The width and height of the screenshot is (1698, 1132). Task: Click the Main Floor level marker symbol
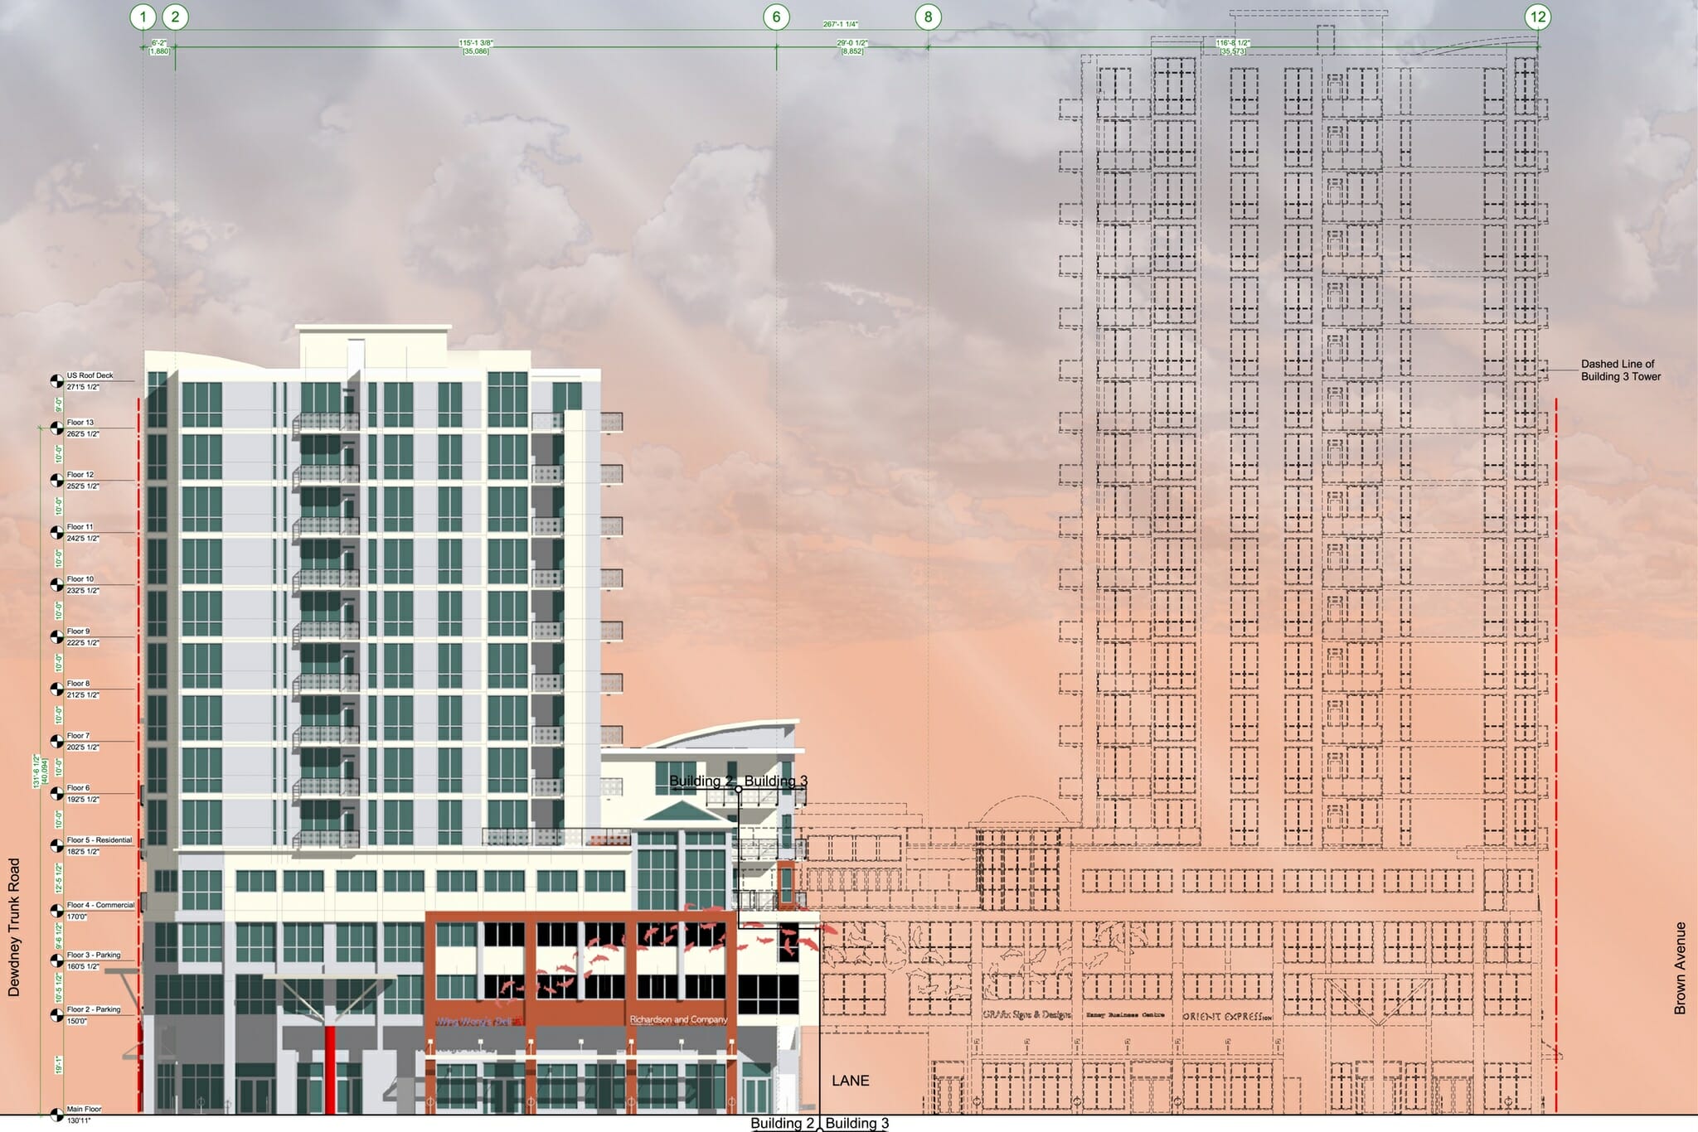point(56,1115)
